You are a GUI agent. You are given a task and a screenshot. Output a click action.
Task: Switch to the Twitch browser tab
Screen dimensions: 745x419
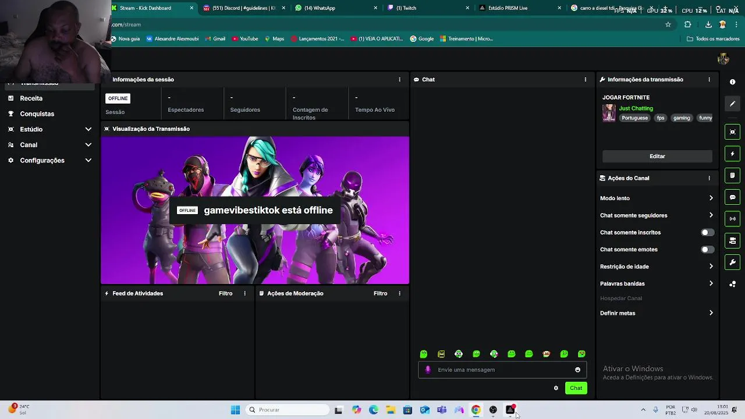428,8
